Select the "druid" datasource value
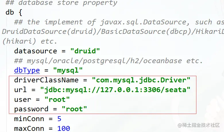This screenshot has height=132, width=224. (85, 51)
